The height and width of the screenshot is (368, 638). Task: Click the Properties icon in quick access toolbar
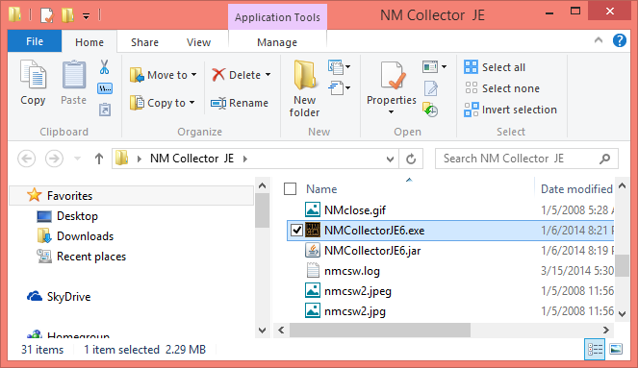[47, 15]
